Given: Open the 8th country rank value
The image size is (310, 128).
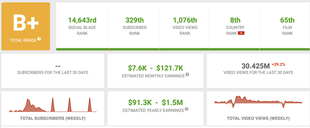Looking at the screenshot, I should (235, 20).
